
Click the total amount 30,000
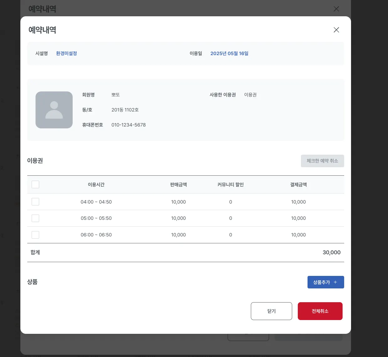click(x=332, y=252)
